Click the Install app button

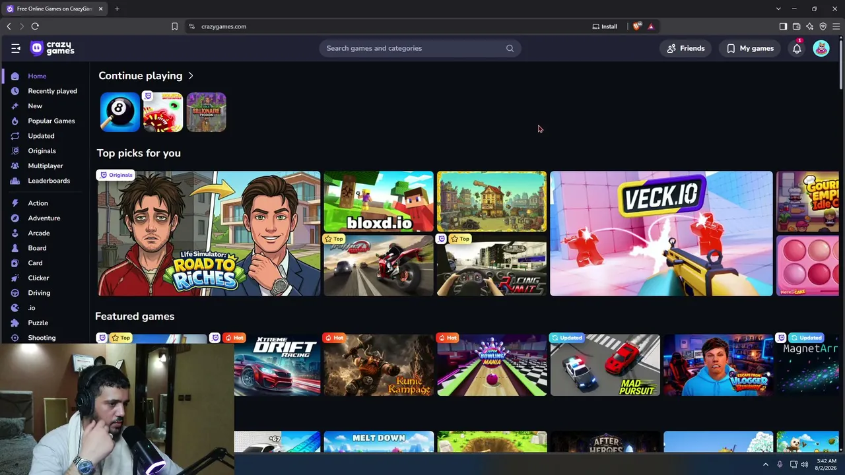click(605, 26)
